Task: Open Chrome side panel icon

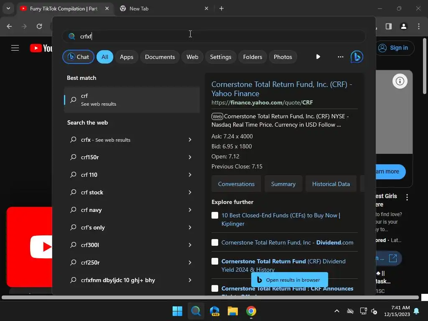Action: coord(388,26)
